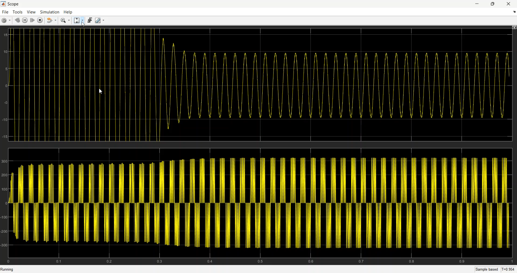Click the Step Forward button

coord(32,20)
